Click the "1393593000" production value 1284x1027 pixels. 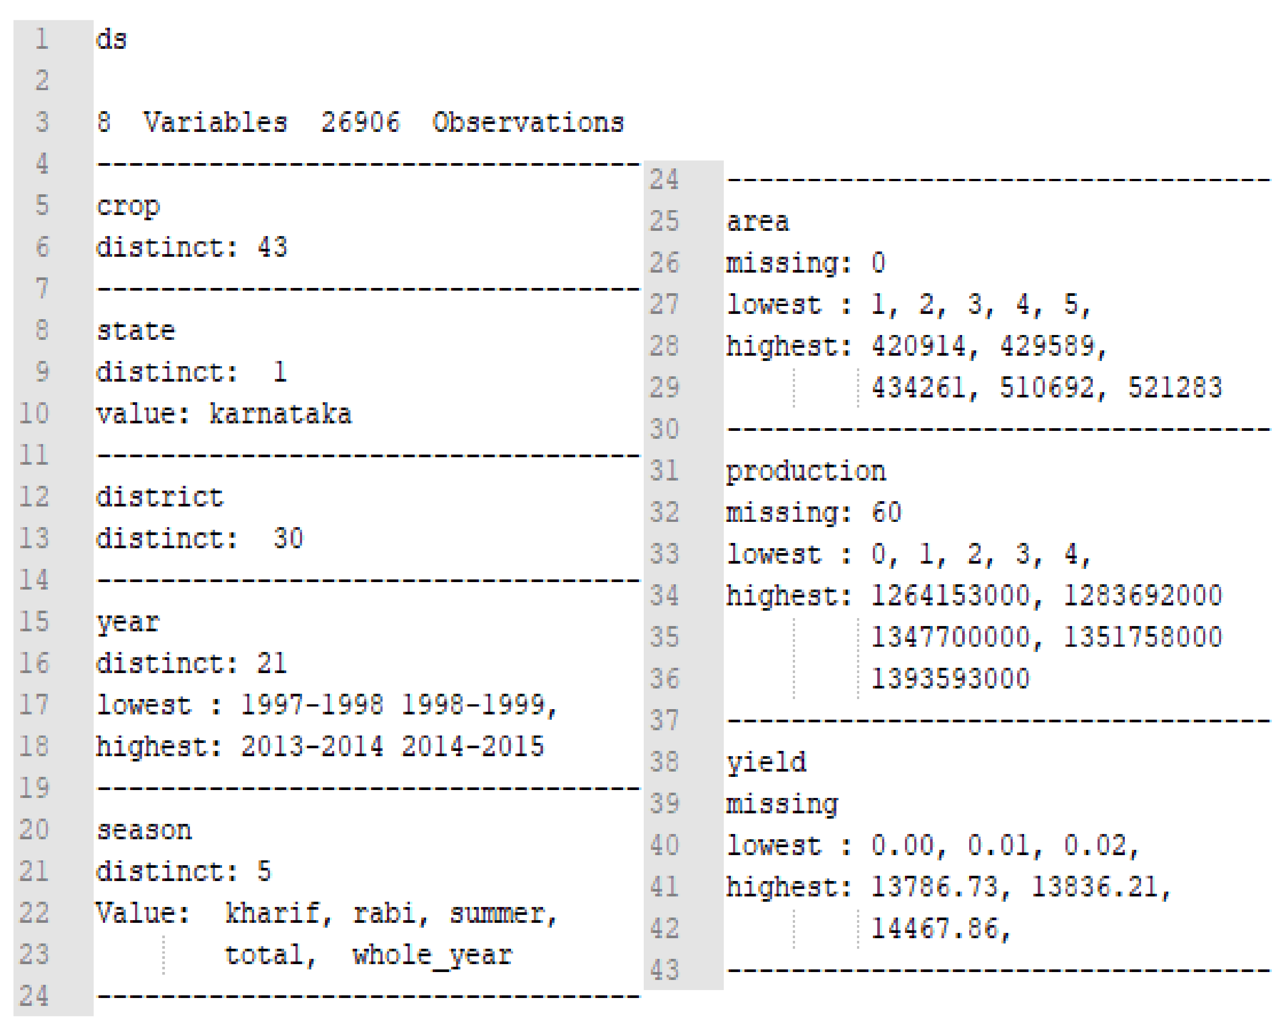pos(950,679)
